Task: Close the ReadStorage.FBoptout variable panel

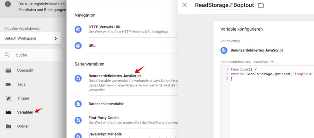Action: pos(184,5)
